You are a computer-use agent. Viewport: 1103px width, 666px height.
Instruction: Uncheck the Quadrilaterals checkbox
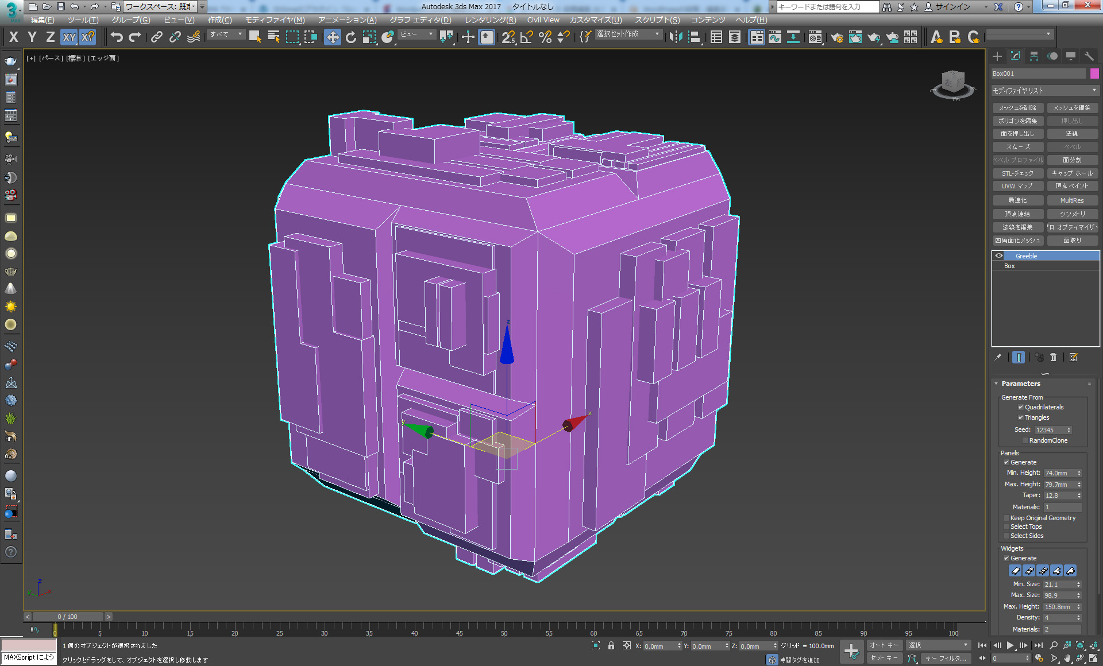1021,407
